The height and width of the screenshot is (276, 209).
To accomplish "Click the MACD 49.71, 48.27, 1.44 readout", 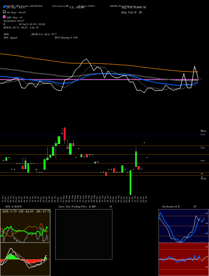I will point(21,28).
